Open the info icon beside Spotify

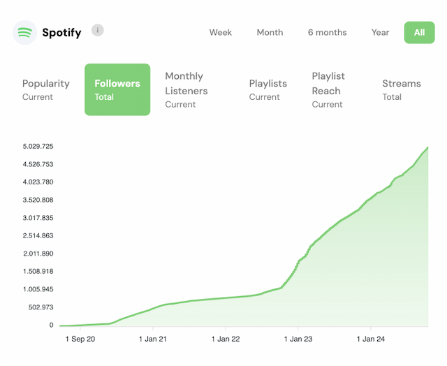pyautogui.click(x=98, y=30)
